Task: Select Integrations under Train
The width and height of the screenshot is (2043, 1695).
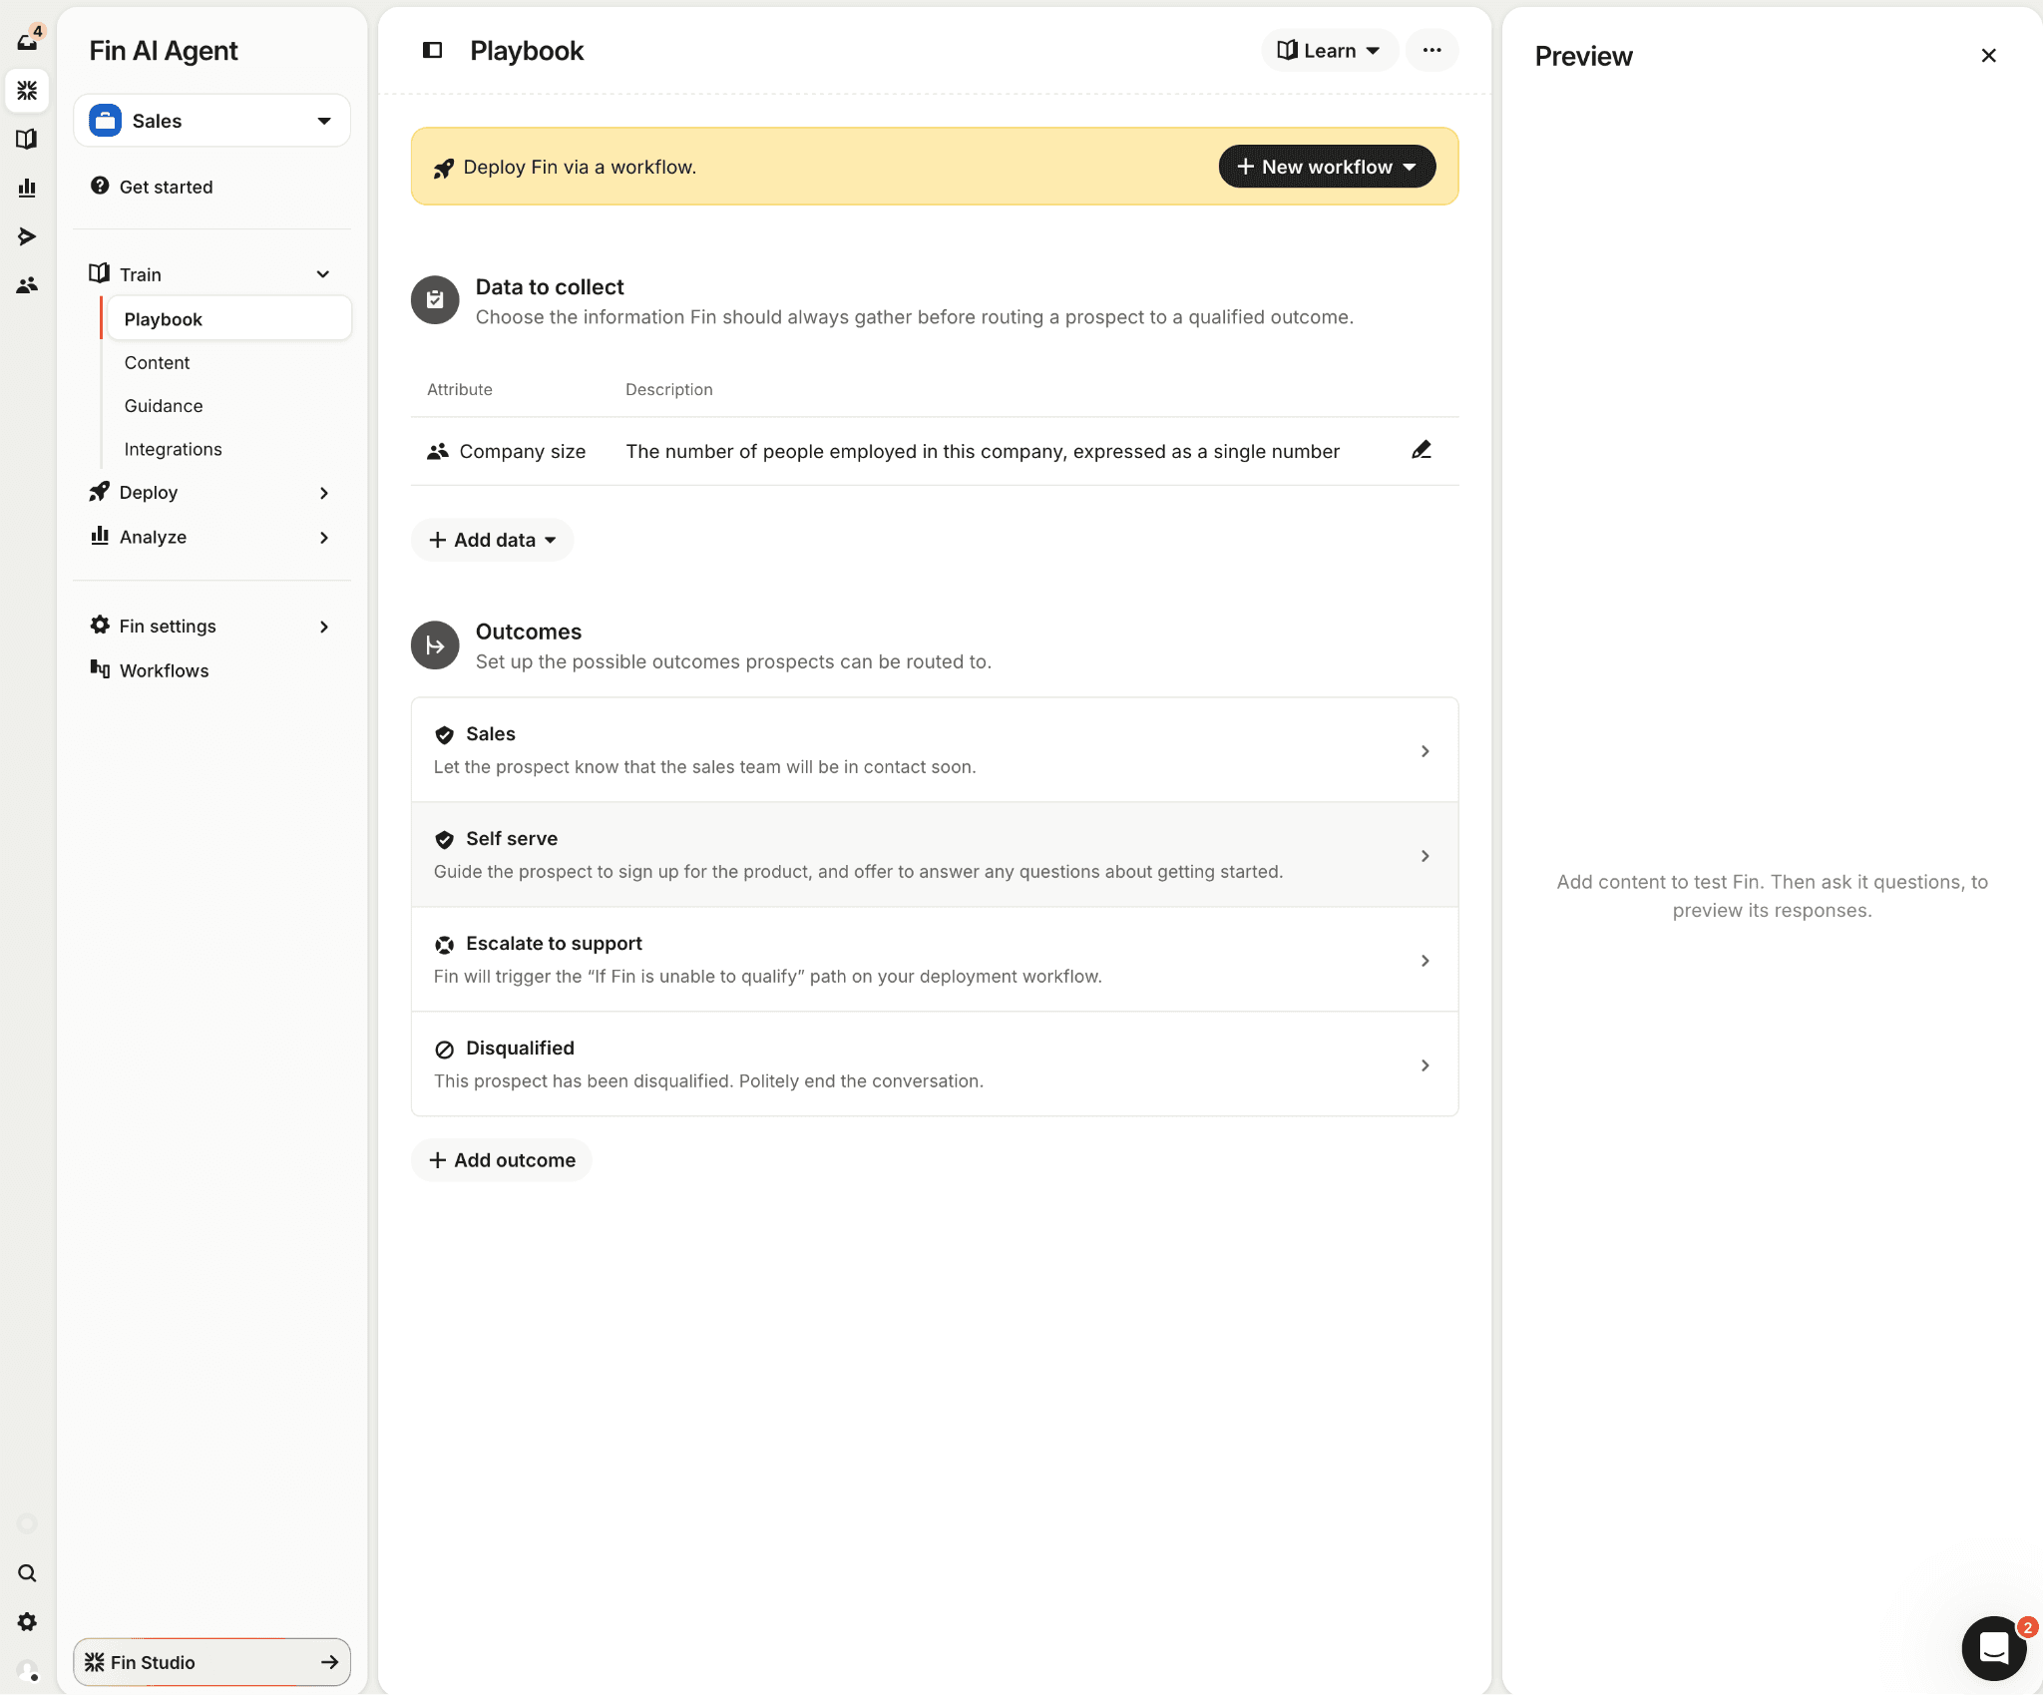Action: 173,449
